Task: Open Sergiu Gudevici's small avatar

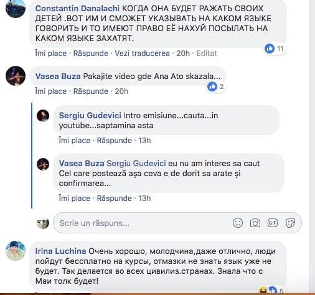Action: (43, 116)
